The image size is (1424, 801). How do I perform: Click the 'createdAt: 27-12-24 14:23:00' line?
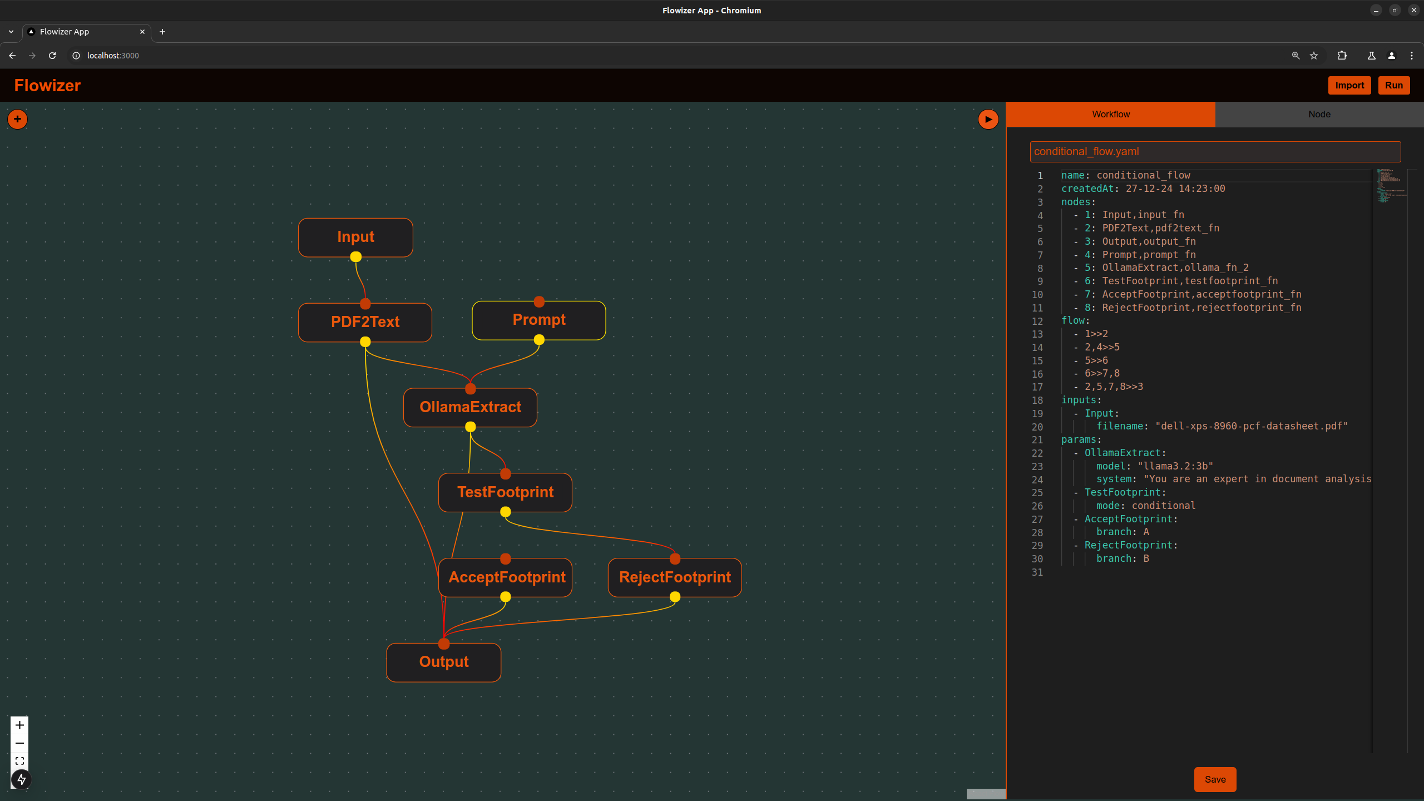coord(1143,189)
